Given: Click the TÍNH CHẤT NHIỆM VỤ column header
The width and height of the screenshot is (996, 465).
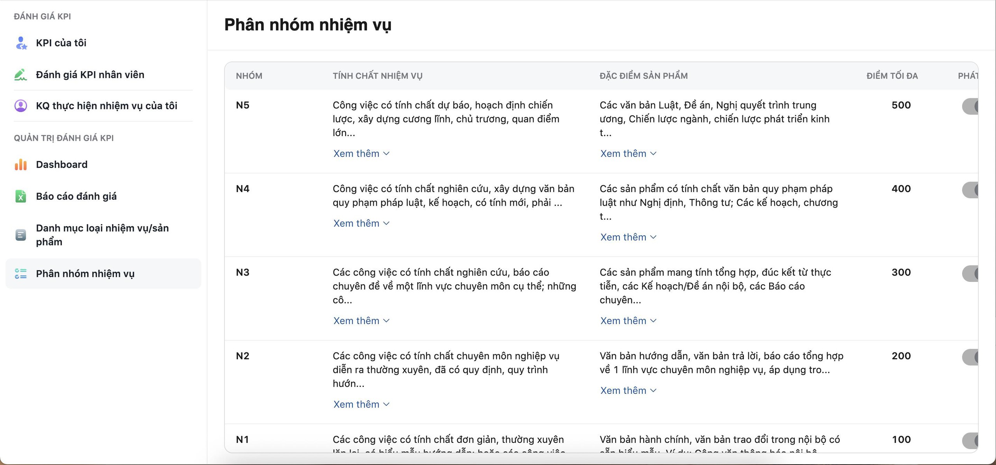Looking at the screenshot, I should [377, 76].
